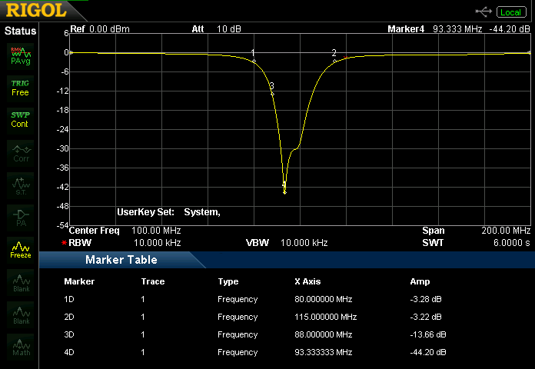Click the Marker column header
Image resolution: width=535 pixels, height=369 pixels.
pos(79,281)
